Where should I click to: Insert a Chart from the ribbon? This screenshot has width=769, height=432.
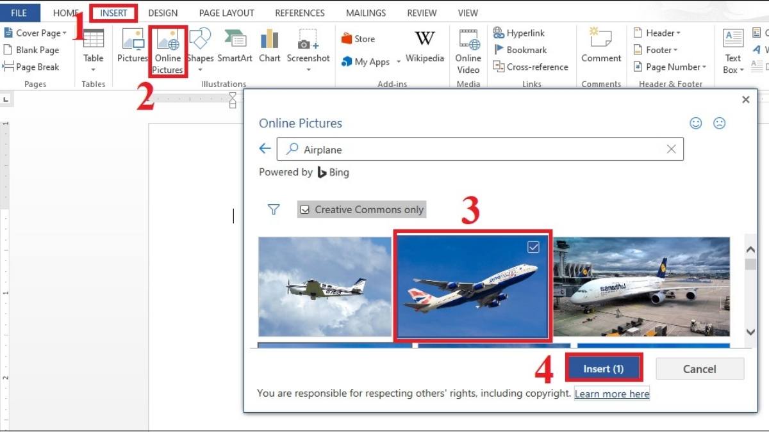269,45
